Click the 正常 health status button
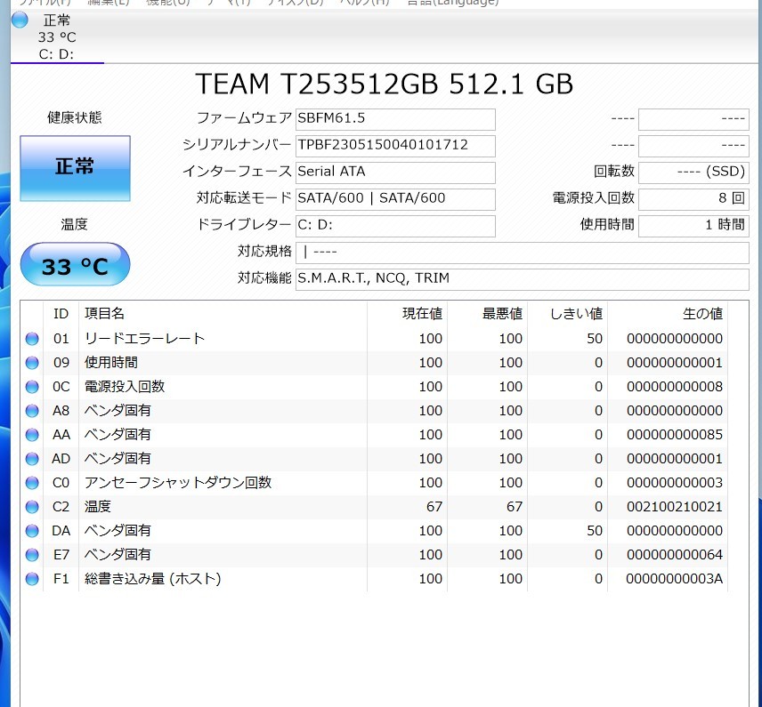This screenshot has width=762, height=707. coord(75,167)
